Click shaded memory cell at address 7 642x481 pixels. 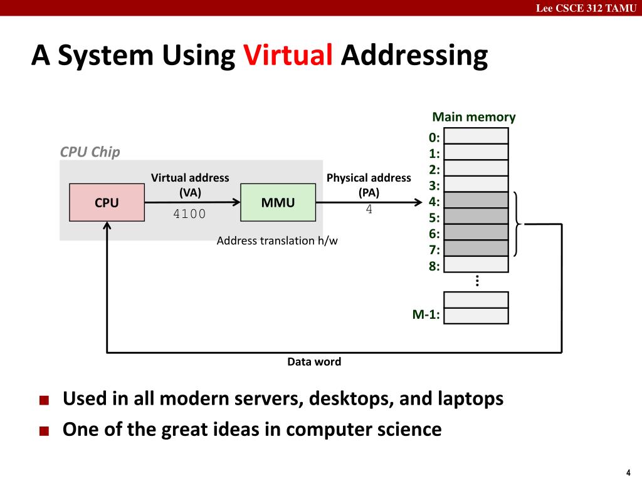tap(476, 248)
